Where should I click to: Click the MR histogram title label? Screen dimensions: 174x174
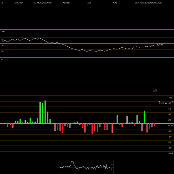155,90
